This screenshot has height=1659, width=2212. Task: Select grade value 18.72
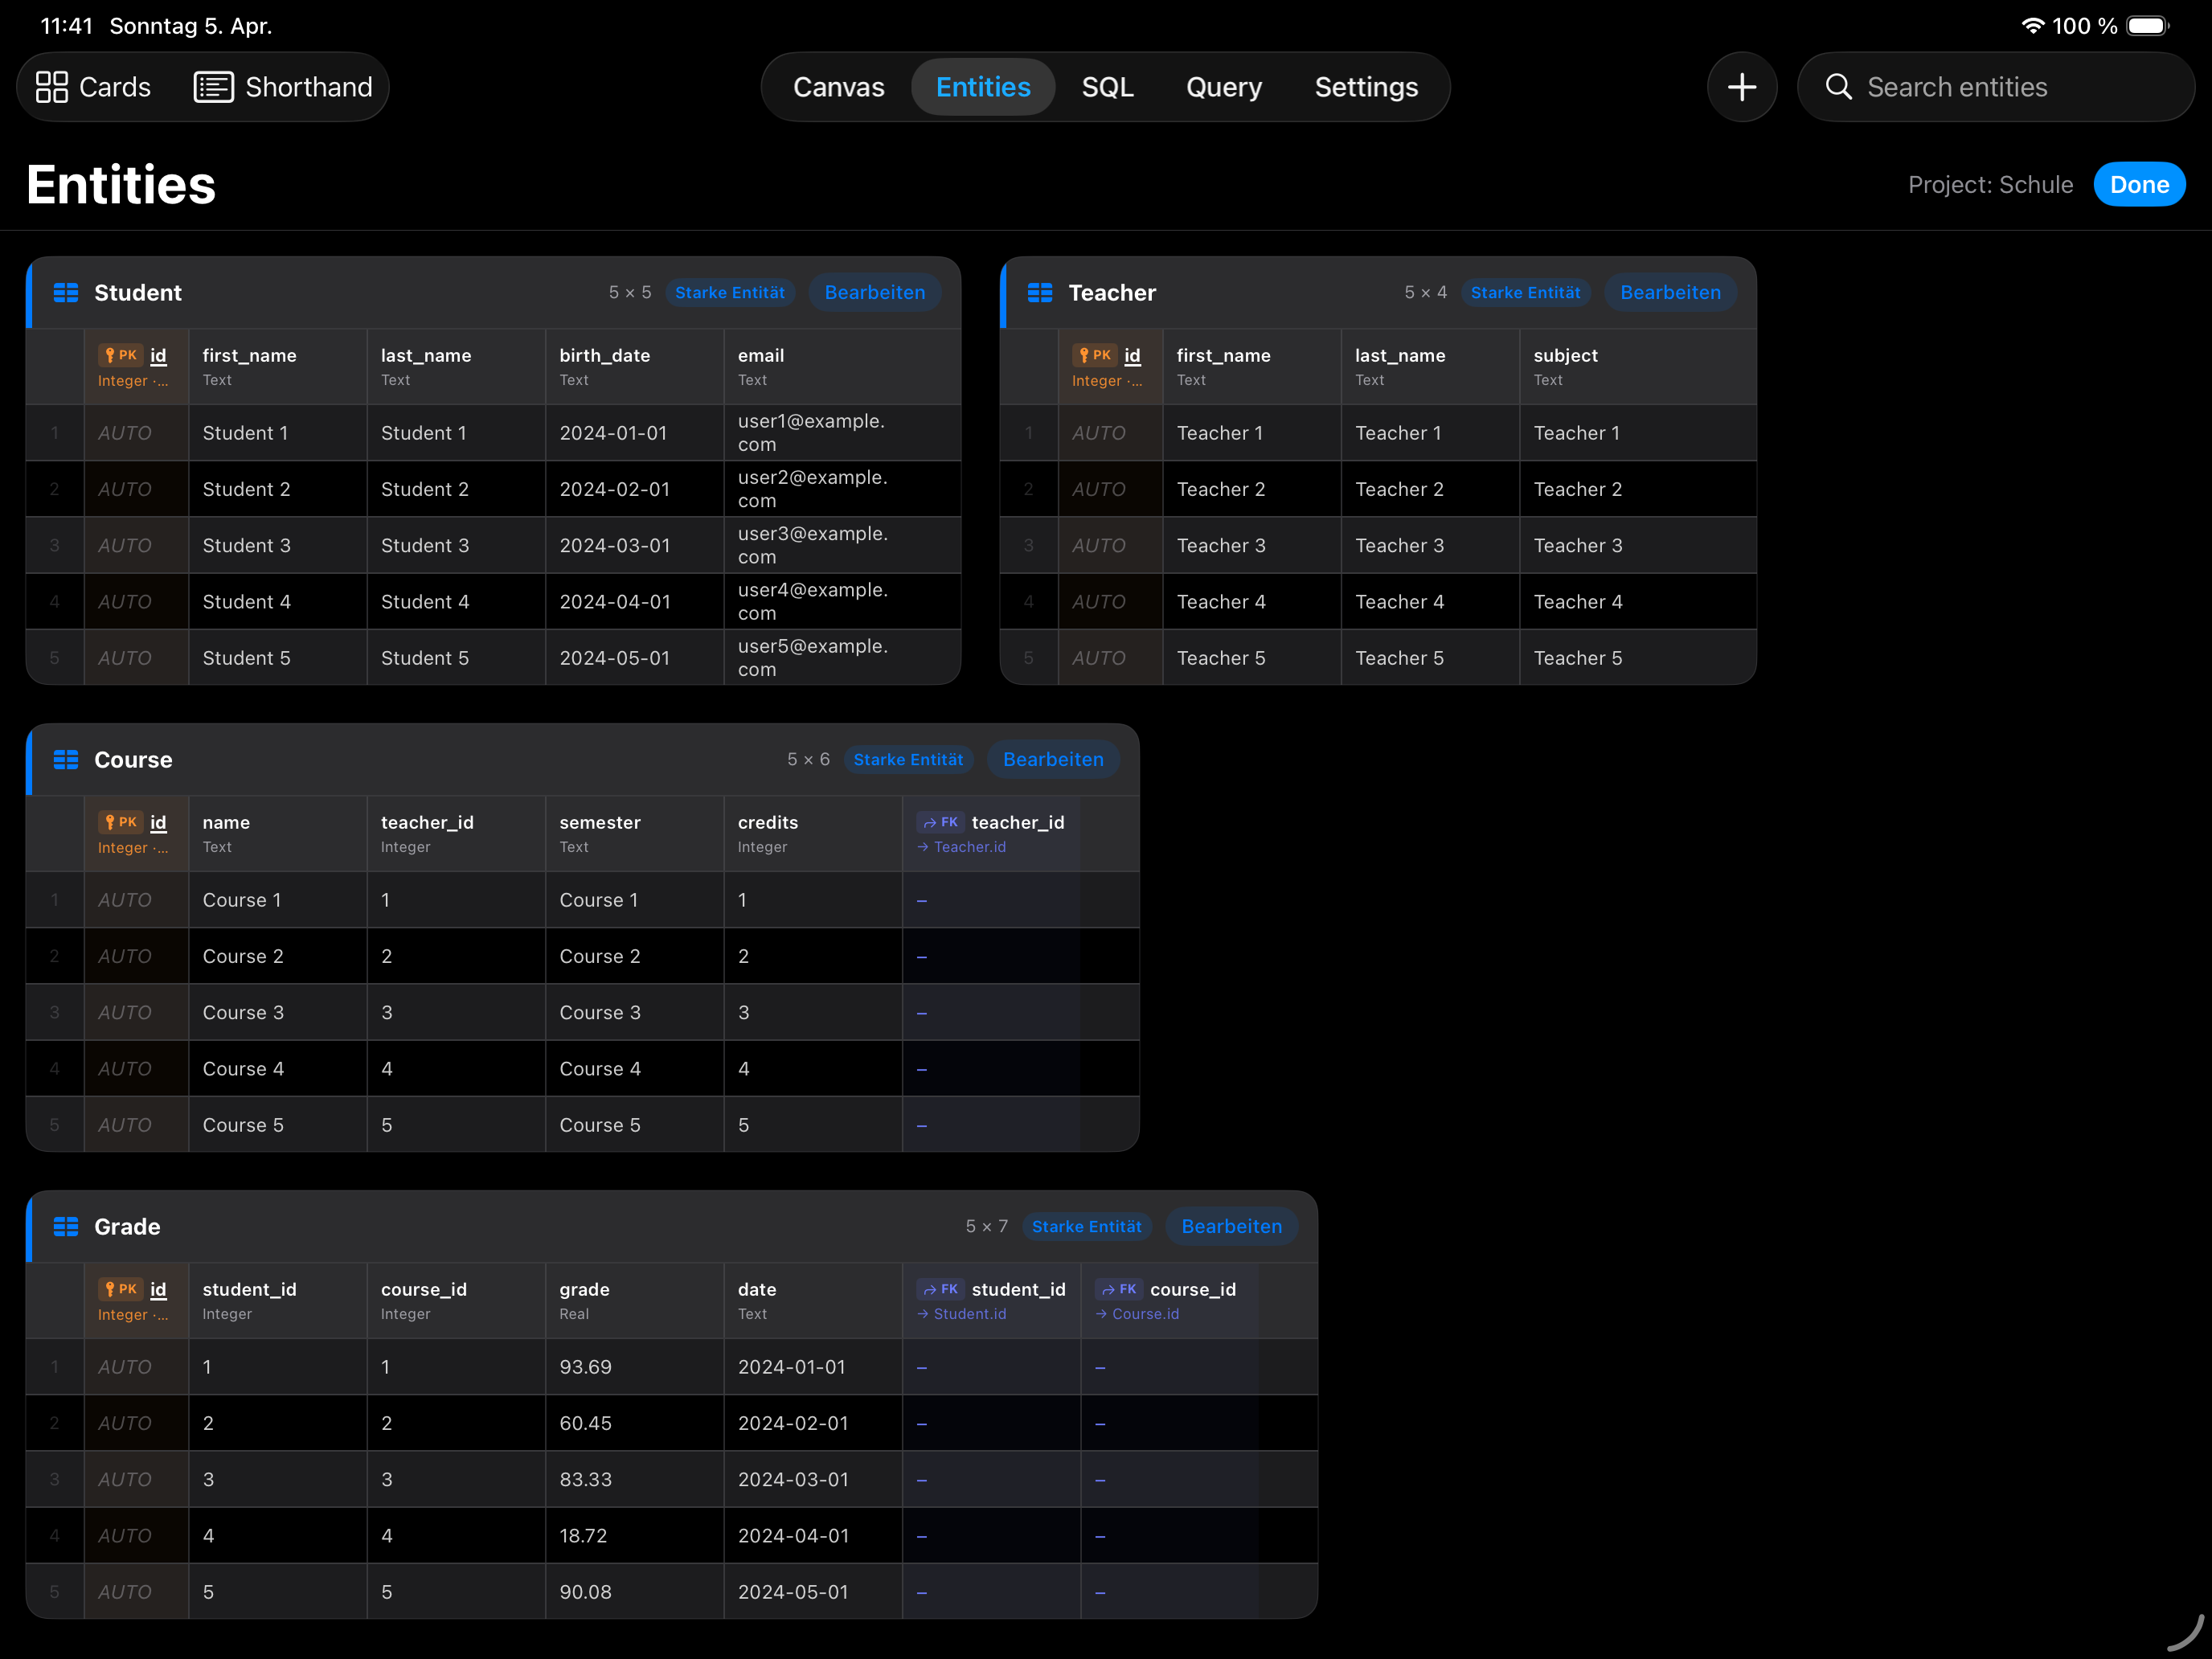pyautogui.click(x=634, y=1536)
